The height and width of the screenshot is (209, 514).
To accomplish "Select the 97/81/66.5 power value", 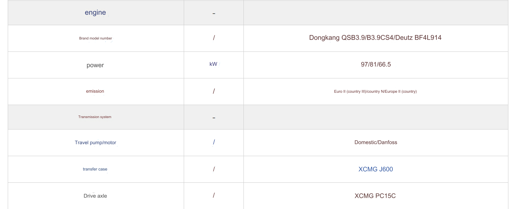I will pos(376,64).
